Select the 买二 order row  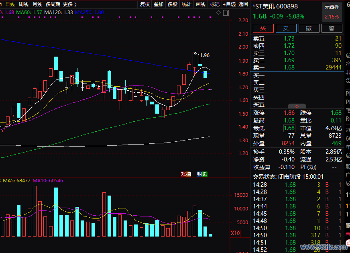click(297, 83)
